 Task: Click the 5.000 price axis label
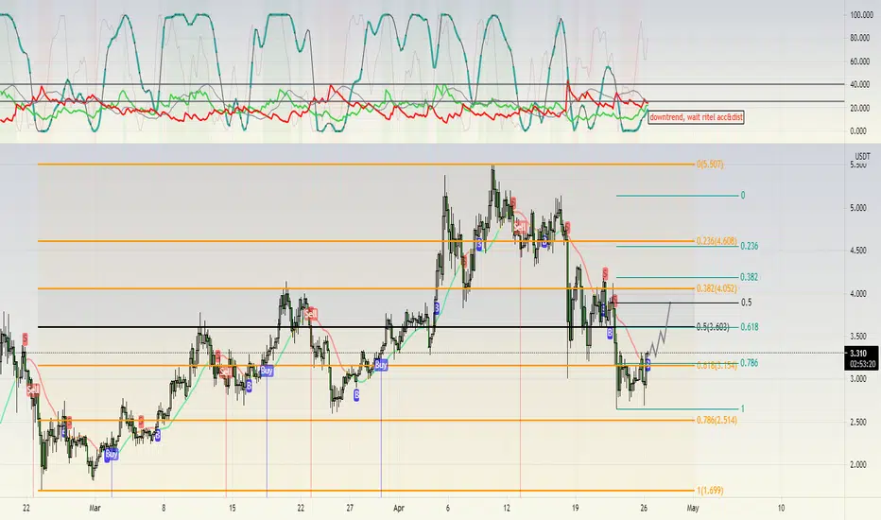(857, 208)
